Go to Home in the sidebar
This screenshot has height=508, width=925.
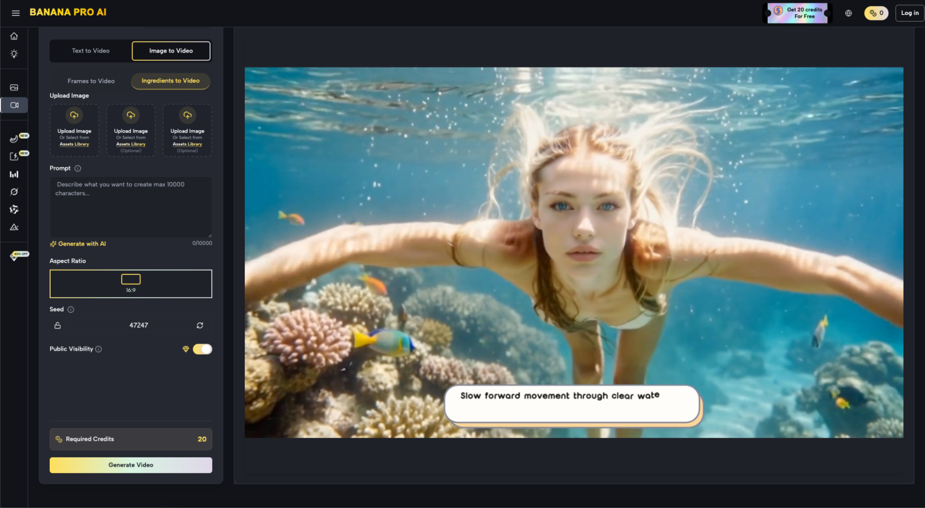[14, 36]
